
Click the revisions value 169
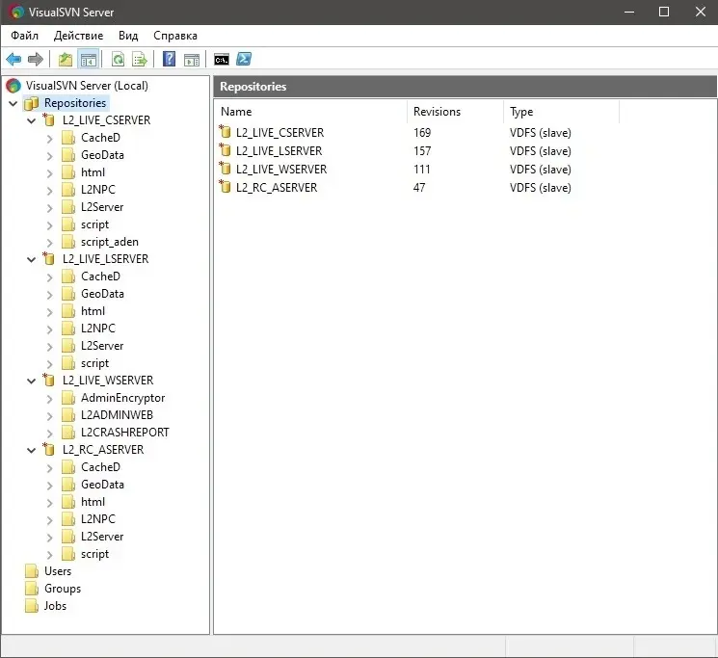click(x=422, y=133)
